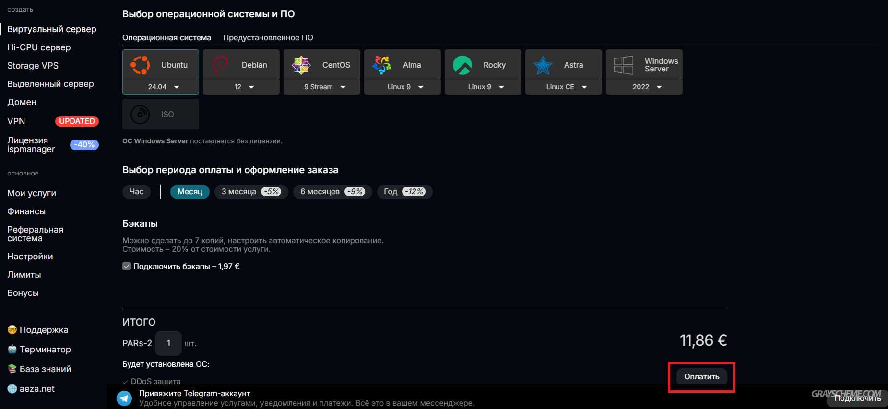Click the -40% badge on ispmanager license
888x409 pixels.
point(84,145)
